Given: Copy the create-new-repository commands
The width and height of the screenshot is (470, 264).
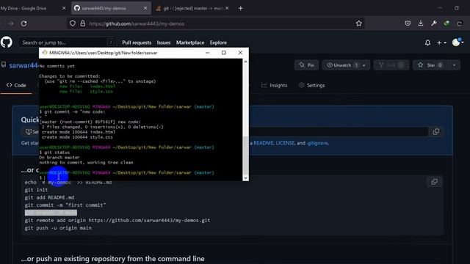Looking at the screenshot, I should 434,182.
